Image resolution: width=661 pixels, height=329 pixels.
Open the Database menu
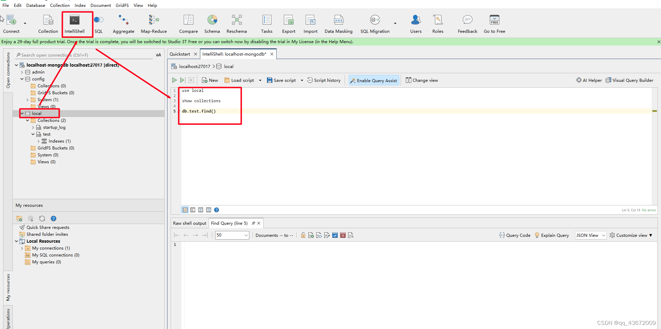click(36, 5)
